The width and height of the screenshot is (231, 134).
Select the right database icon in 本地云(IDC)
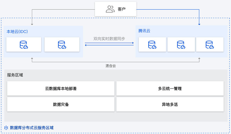62,45
